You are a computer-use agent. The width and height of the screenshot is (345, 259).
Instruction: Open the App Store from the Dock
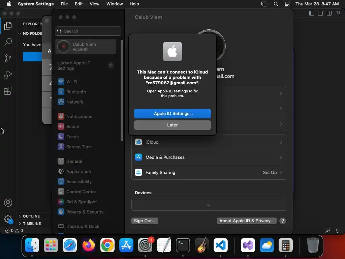pyautogui.click(x=126, y=245)
